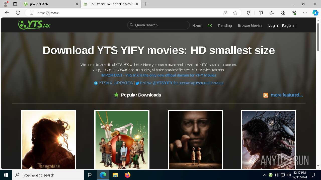Open the notification center icon
The height and width of the screenshot is (180, 321).
(313, 175)
